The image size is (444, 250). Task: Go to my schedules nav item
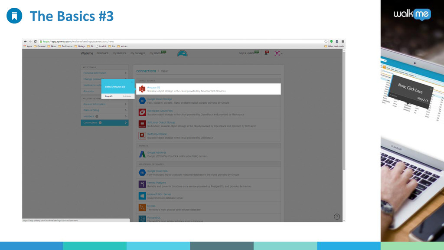coord(157,53)
